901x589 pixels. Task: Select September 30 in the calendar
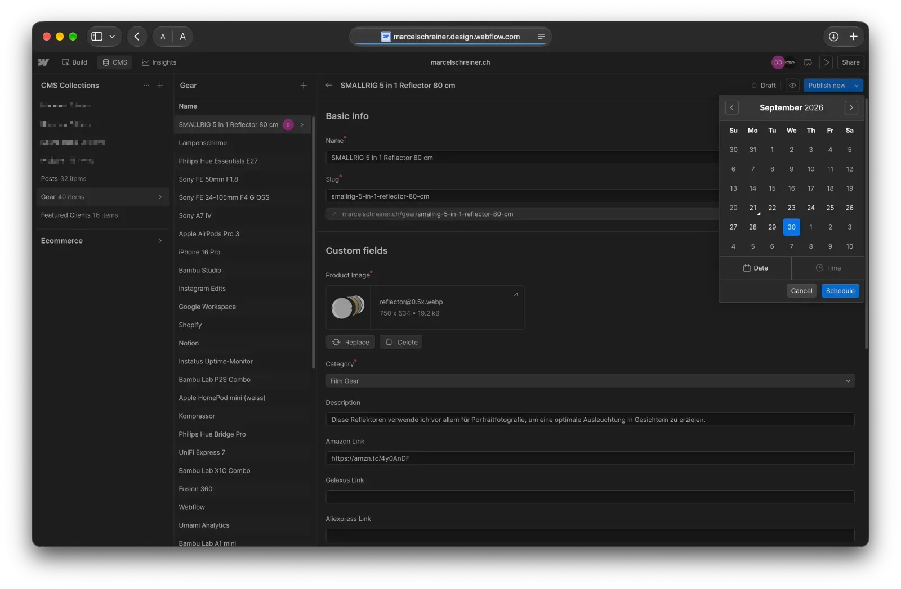pos(791,227)
